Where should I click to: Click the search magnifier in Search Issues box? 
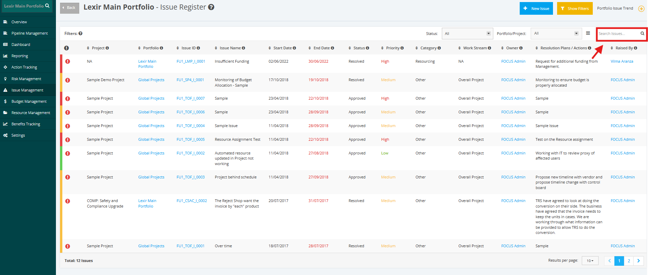click(642, 34)
